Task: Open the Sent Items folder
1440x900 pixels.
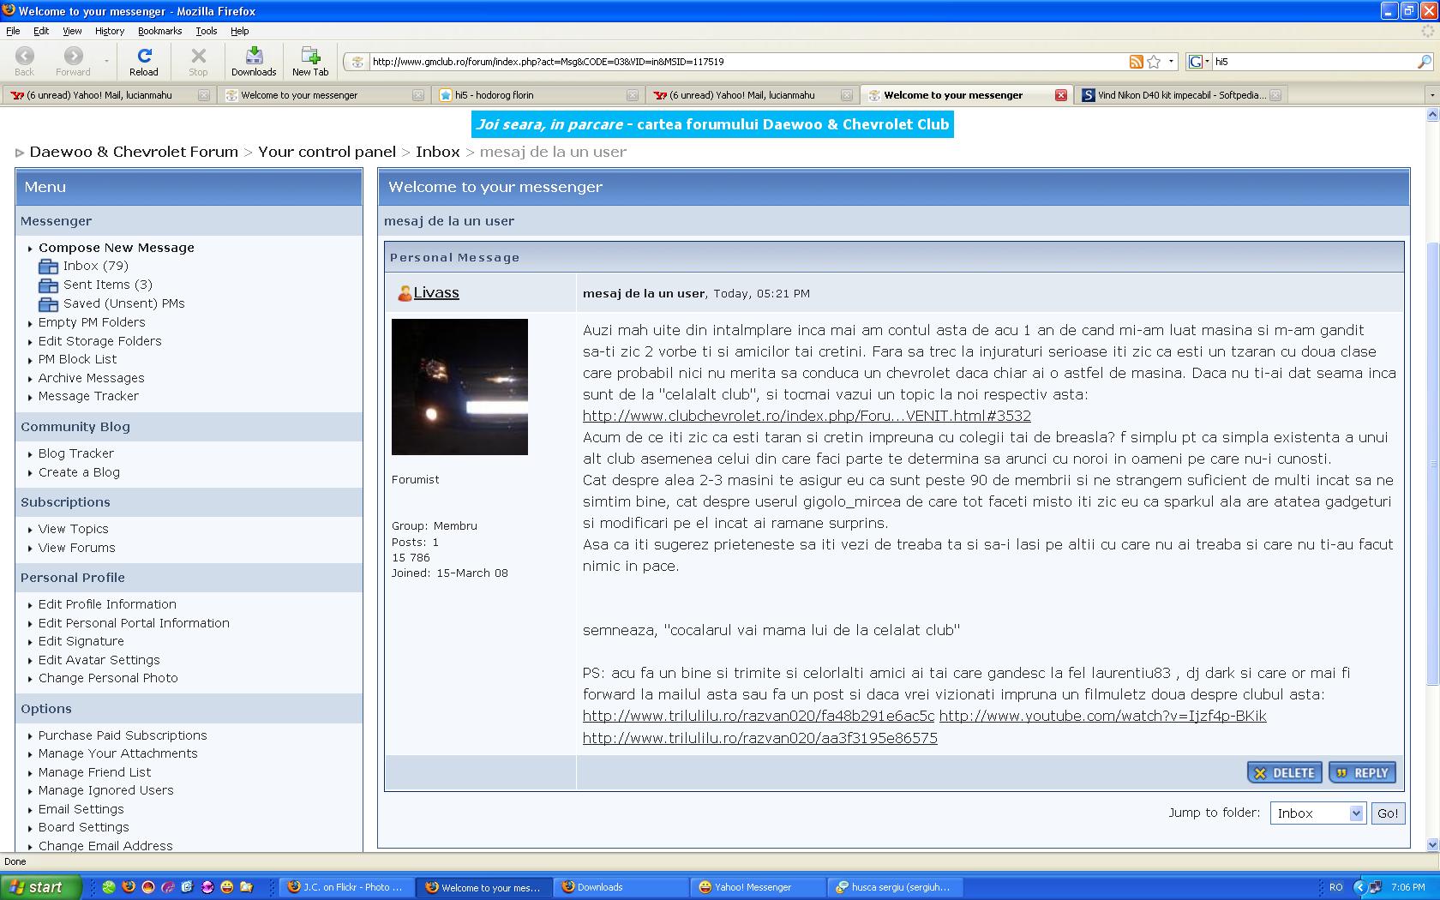Action: click(x=107, y=285)
